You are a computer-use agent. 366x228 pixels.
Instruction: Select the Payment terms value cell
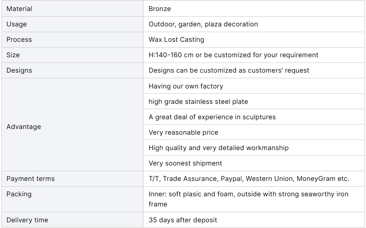click(x=254, y=179)
